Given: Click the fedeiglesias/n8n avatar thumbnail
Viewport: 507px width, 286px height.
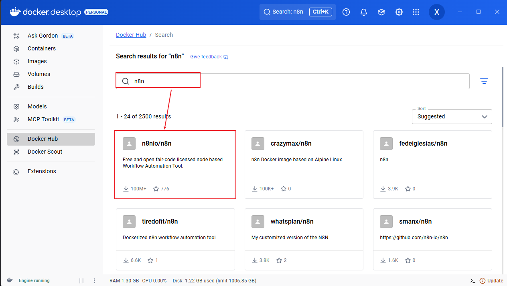Looking at the screenshot, I should click(386, 144).
